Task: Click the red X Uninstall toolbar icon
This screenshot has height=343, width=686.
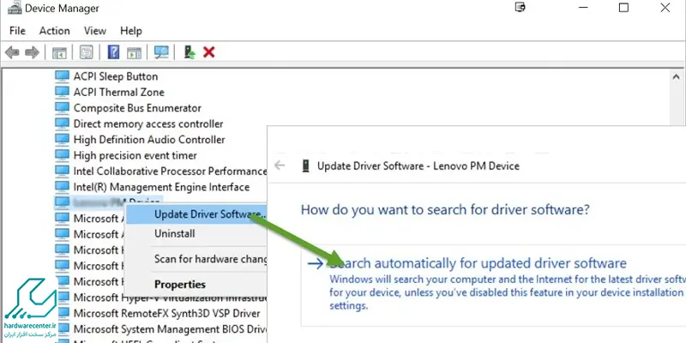Action: (x=209, y=52)
